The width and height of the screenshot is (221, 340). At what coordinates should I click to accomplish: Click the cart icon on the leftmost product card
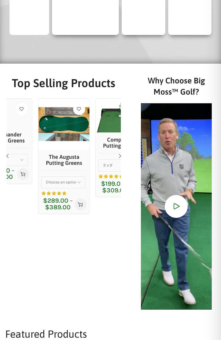[23, 174]
